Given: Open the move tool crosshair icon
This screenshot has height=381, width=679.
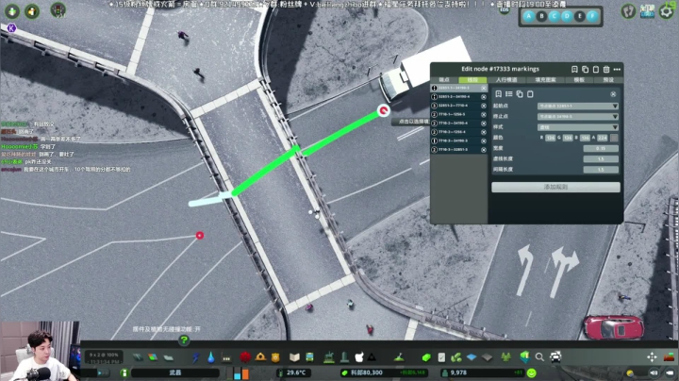Looking at the screenshot, I should click(652, 357).
